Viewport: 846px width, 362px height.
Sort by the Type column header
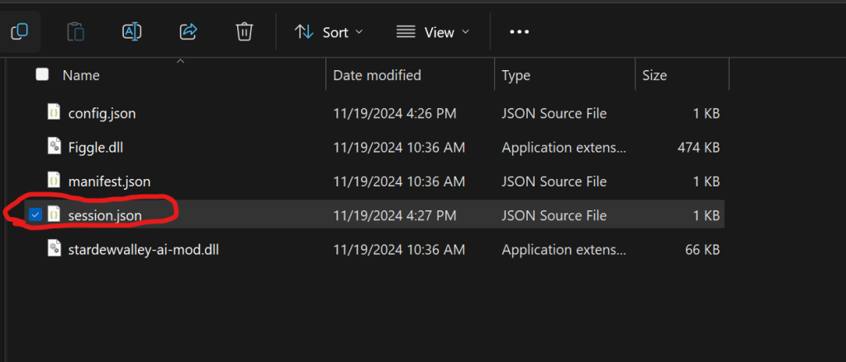516,75
